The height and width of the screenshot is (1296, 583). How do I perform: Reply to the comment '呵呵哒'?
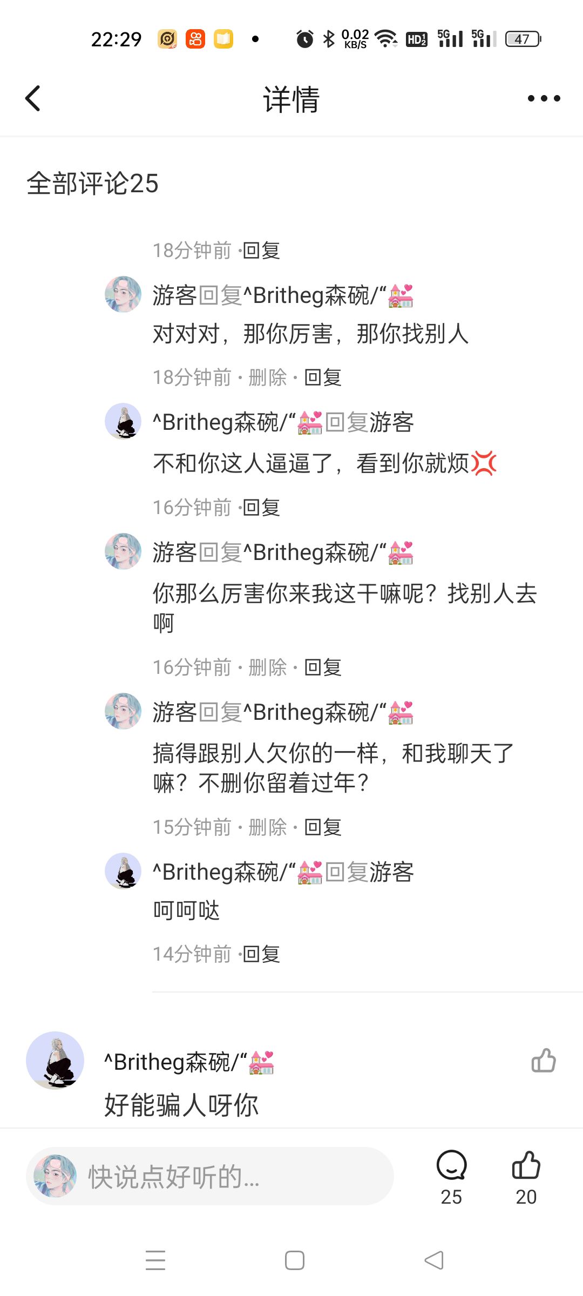[261, 954]
